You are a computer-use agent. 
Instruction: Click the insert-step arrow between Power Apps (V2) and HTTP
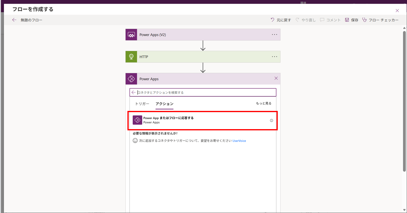pyautogui.click(x=203, y=46)
